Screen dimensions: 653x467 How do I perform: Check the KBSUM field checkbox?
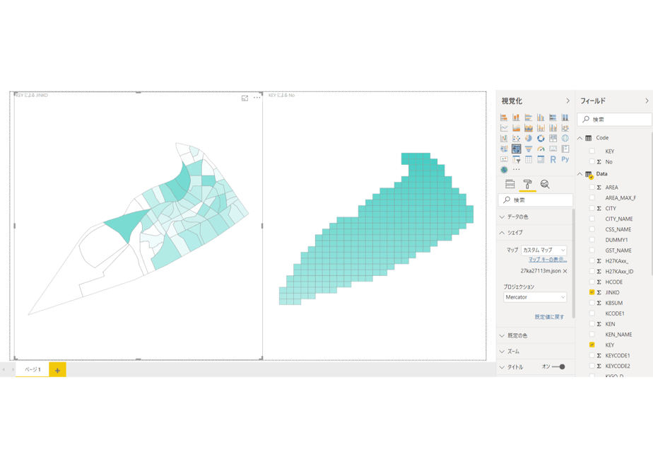click(592, 303)
